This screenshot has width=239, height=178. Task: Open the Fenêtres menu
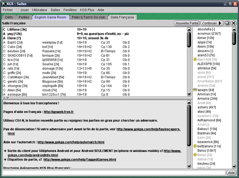[70, 10]
